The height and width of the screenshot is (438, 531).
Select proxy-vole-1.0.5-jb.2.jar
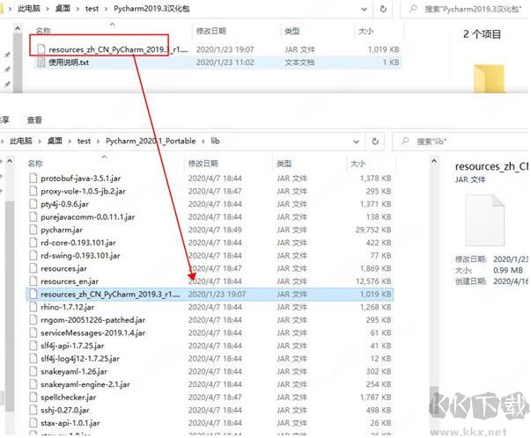(x=83, y=191)
